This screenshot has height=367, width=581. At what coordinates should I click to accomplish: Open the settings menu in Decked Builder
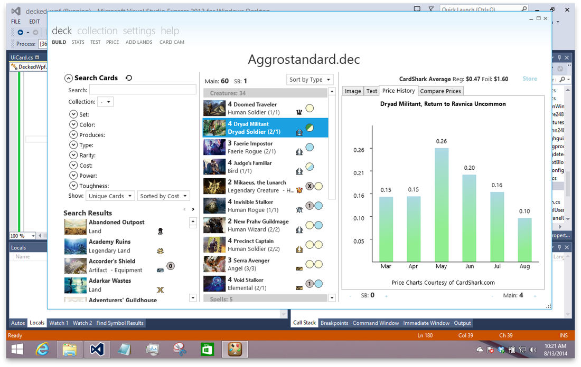[x=138, y=31]
